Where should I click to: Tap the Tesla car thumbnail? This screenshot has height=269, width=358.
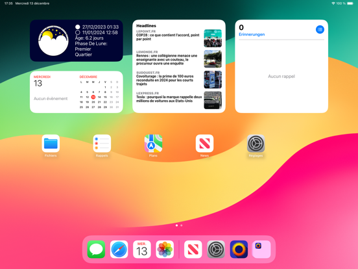[213, 100]
